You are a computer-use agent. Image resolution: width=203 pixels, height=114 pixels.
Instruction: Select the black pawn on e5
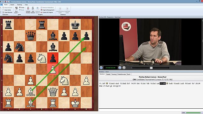pyautogui.click(x=53, y=58)
